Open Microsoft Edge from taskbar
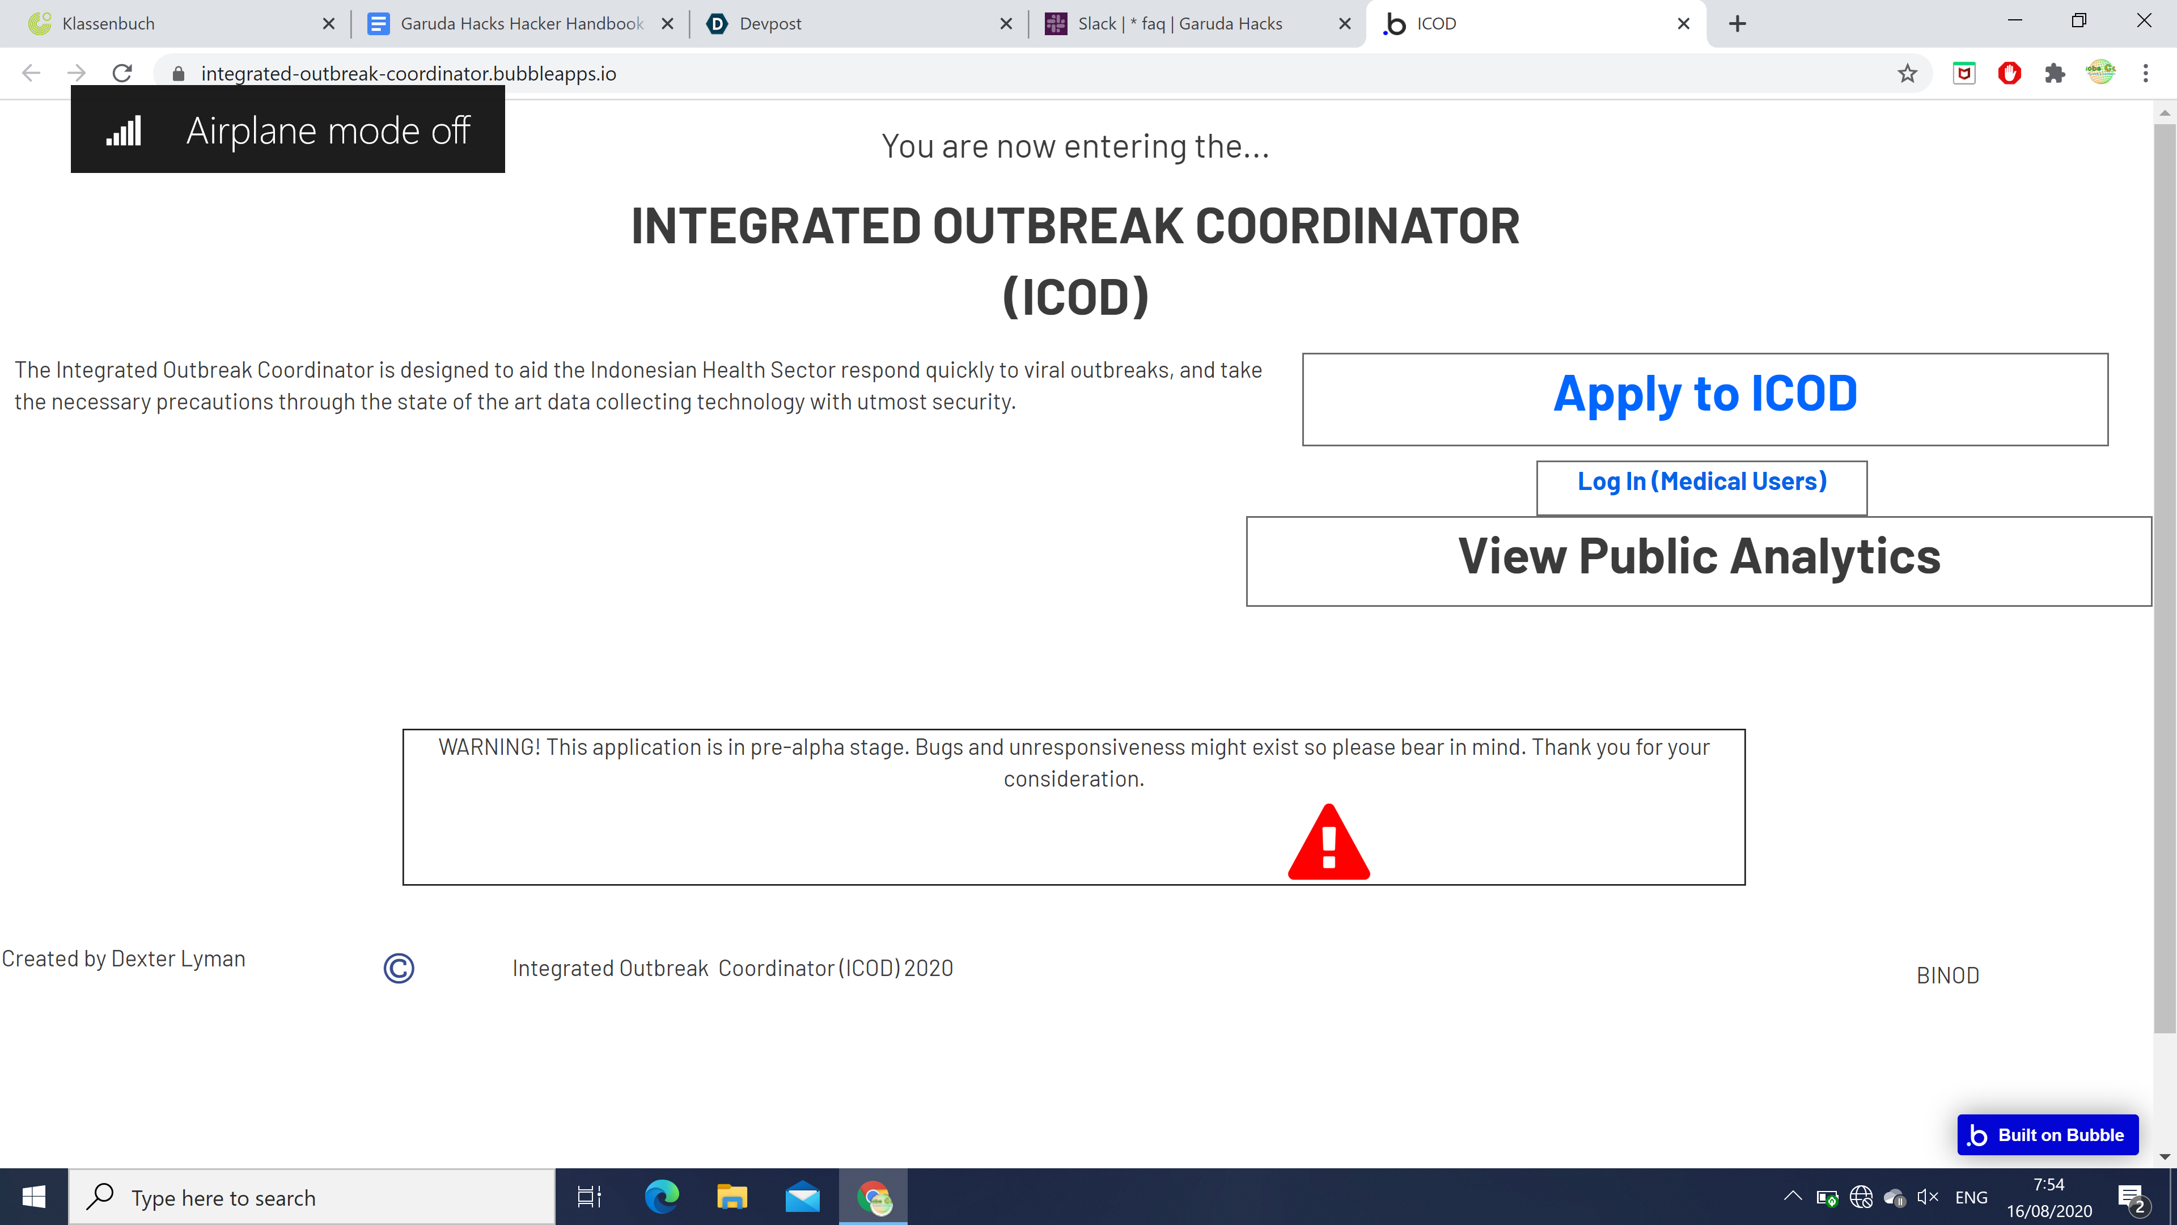 coord(662,1197)
